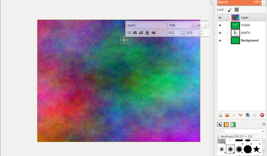267x156 pixels.
Task: Adjust the layer Opacity slider
Action: coord(239,2)
